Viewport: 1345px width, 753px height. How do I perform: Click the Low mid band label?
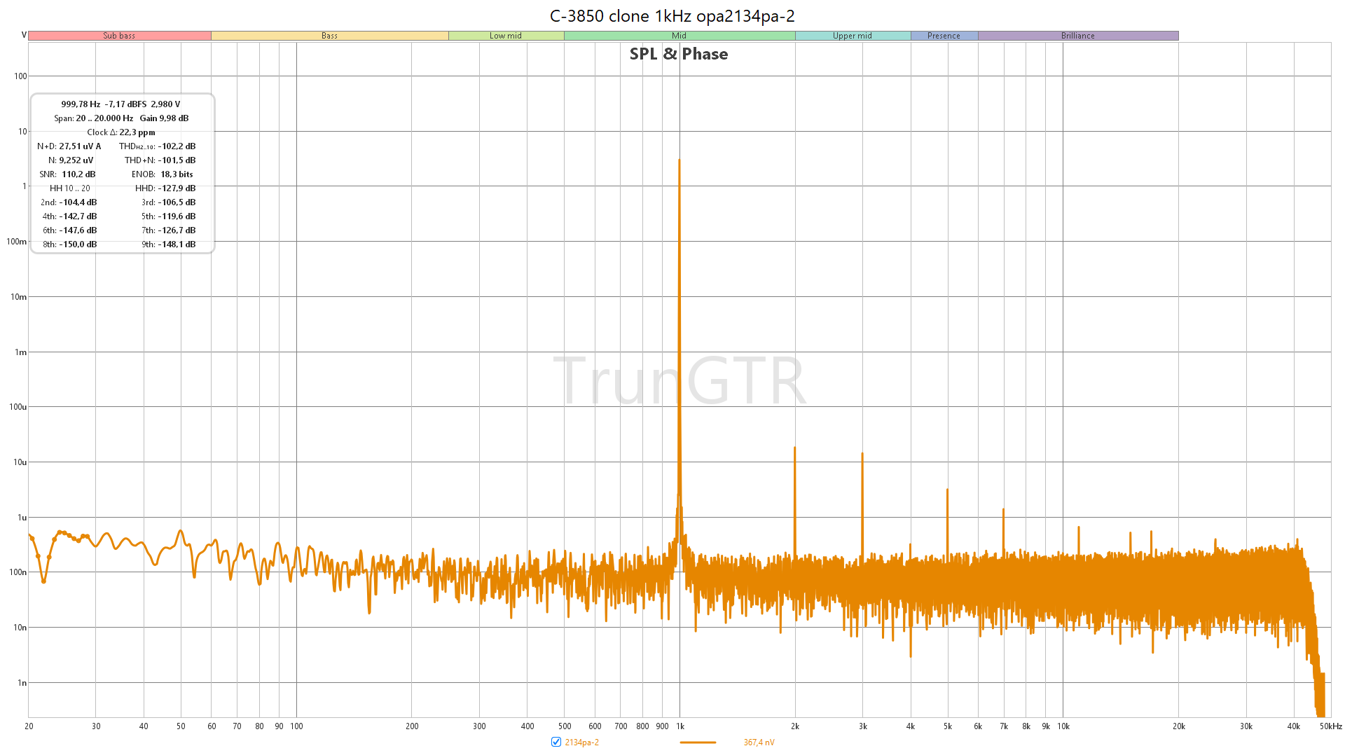[x=506, y=36]
